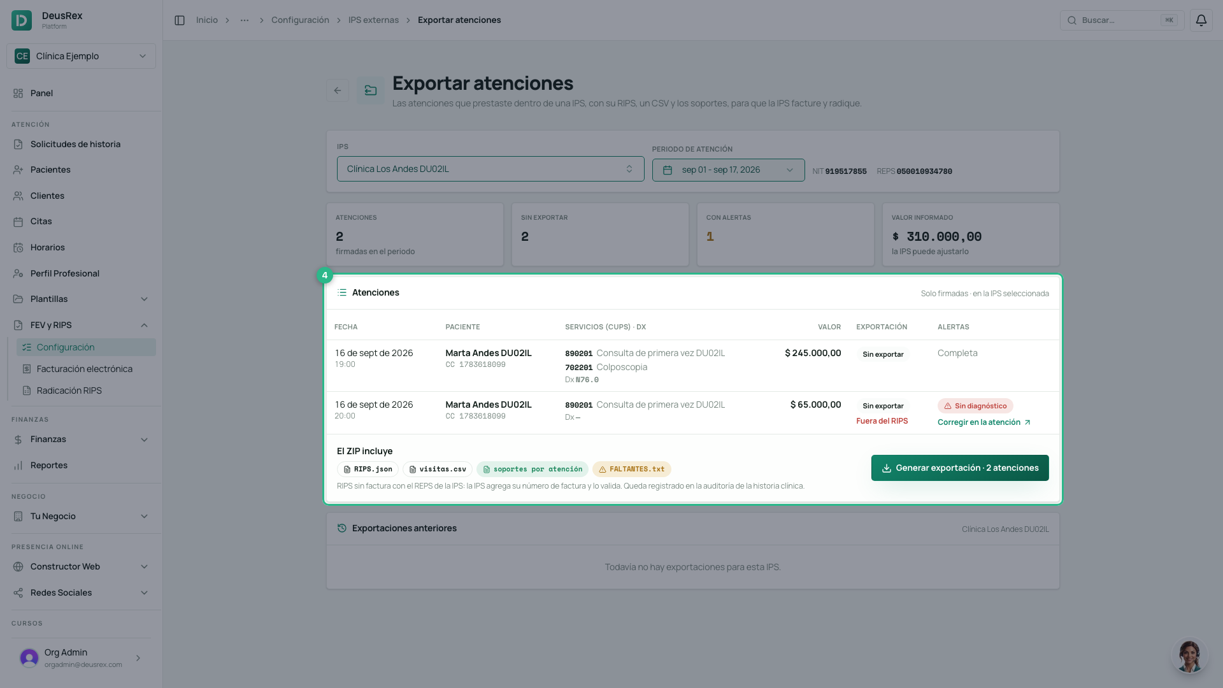Open Citas in sidebar

[81, 221]
